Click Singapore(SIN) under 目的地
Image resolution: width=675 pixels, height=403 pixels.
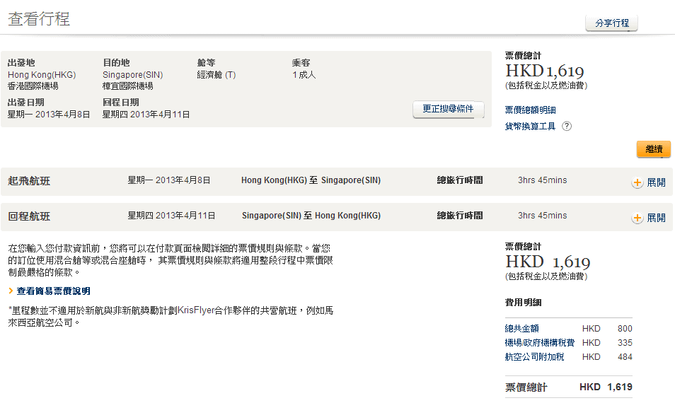click(133, 74)
